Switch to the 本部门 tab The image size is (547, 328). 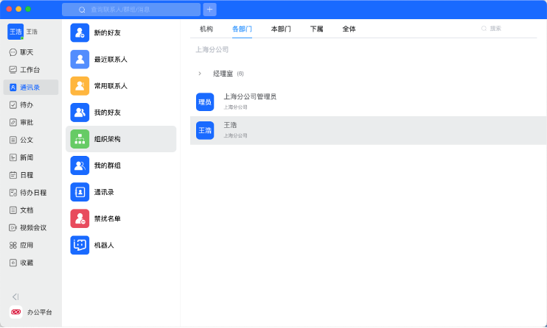pyautogui.click(x=281, y=29)
